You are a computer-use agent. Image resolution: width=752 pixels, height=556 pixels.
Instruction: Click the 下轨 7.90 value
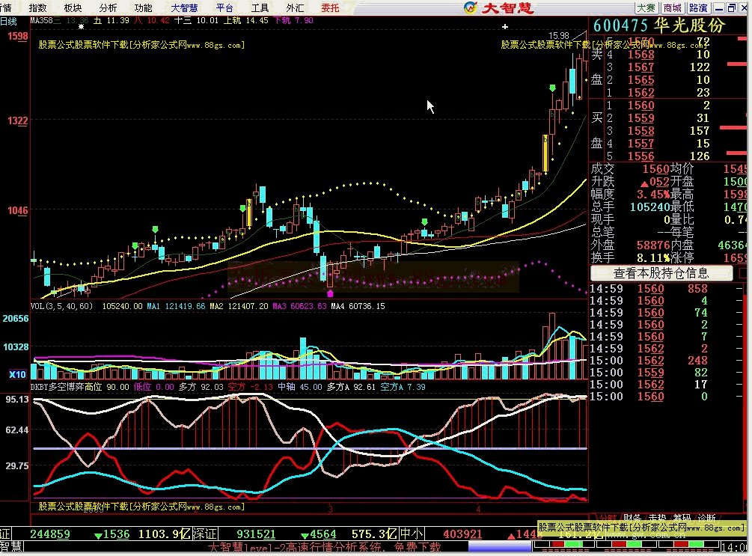coord(293,21)
